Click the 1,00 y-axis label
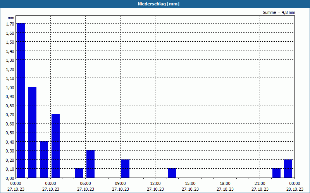This screenshot has height=193, width=310. coord(10,87)
